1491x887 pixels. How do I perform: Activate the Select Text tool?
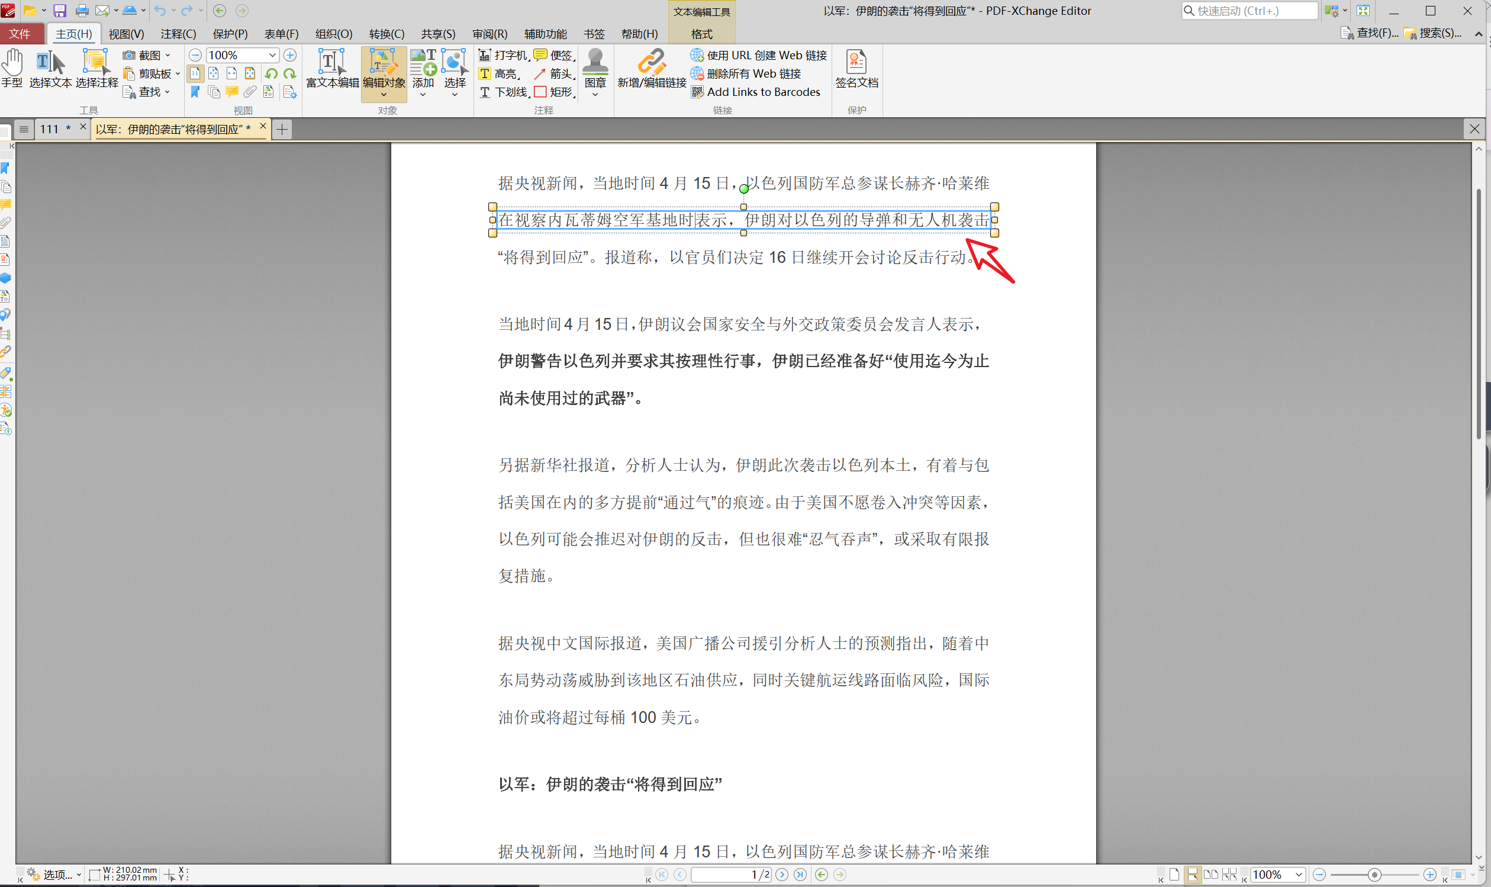(x=51, y=69)
